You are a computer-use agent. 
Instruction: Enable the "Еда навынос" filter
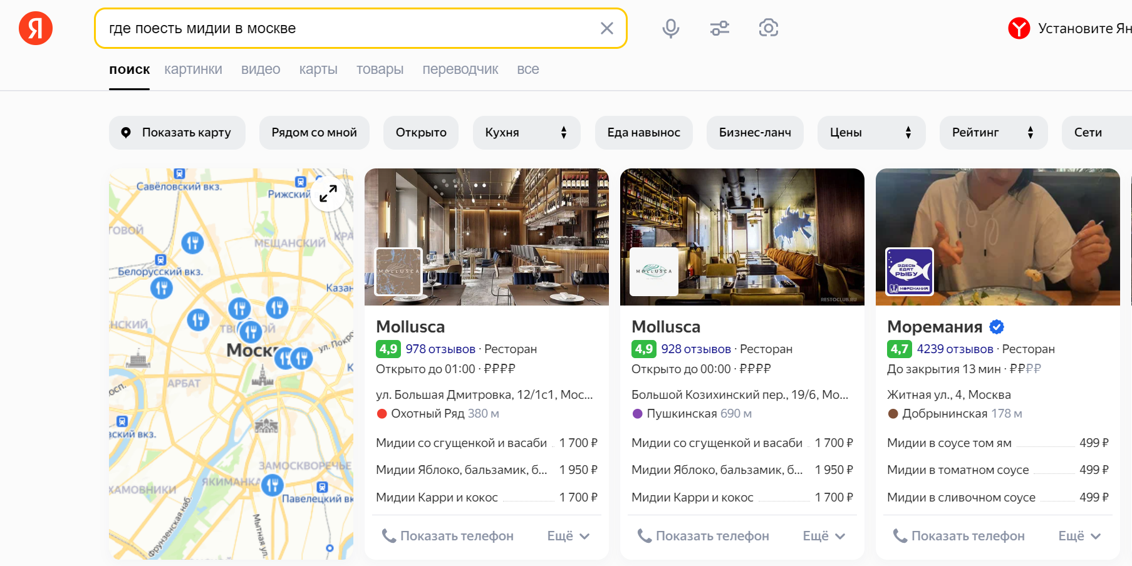(643, 133)
